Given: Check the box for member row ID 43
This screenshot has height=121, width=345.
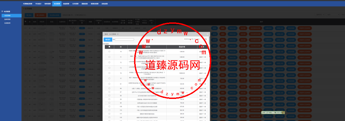Looking at the screenshot, I should (x=25, y=40).
